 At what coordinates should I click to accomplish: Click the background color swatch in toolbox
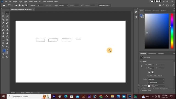coord(6,53)
